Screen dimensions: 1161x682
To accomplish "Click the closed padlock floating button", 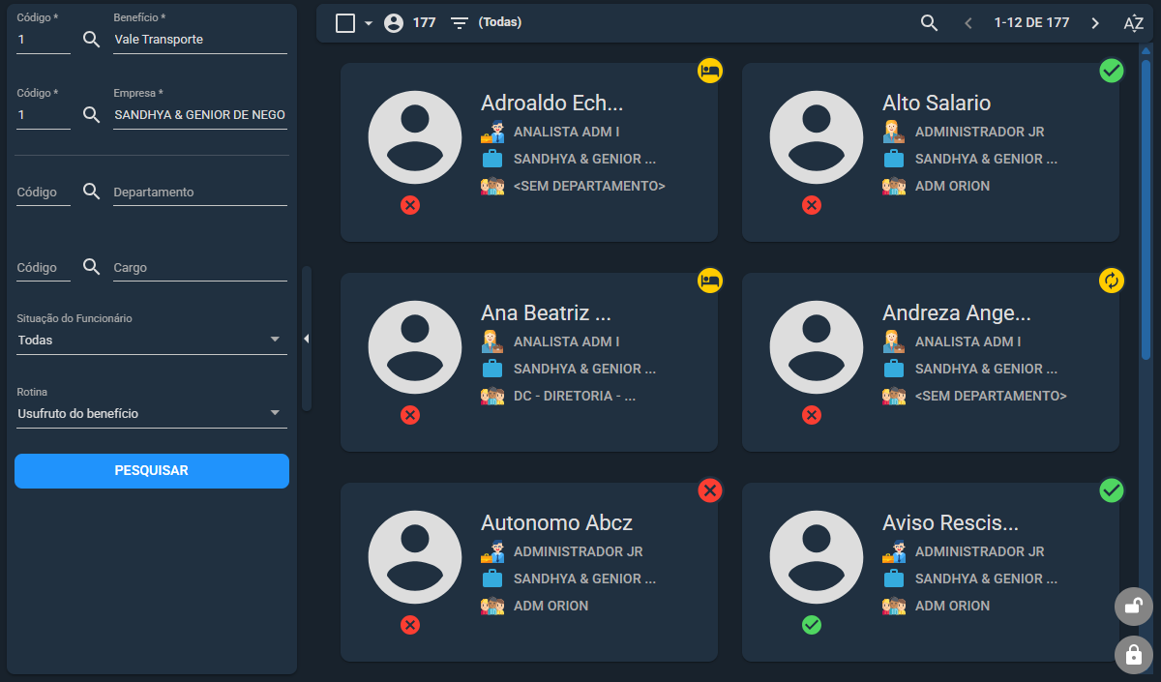I will (x=1133, y=654).
